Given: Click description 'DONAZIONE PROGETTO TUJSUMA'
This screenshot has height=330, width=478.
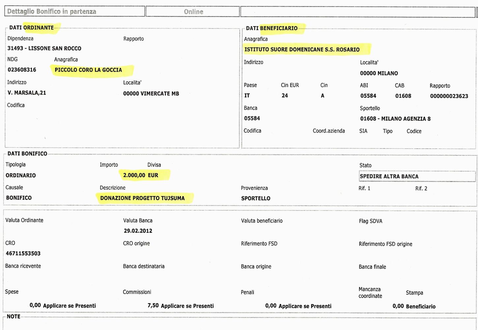Looking at the screenshot, I should [142, 198].
